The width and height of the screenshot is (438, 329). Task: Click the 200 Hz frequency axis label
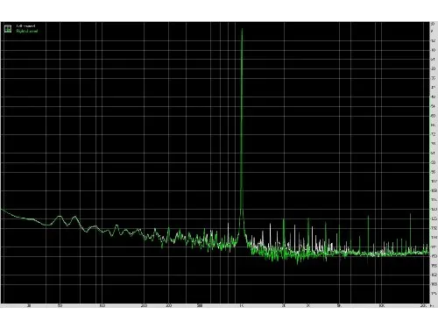144,306
